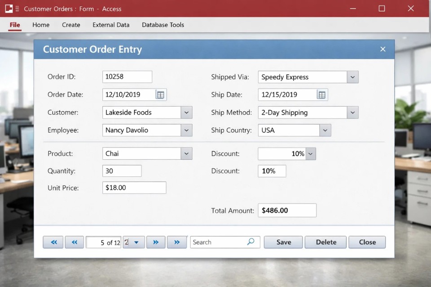
Task: Expand the Customer dropdown showing Lakeside Foods
Action: 186,113
